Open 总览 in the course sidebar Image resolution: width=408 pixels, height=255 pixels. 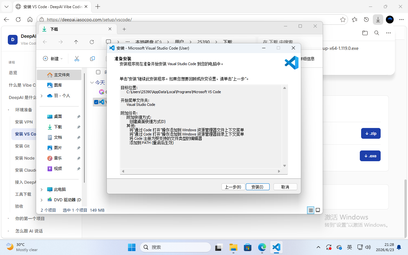click(13, 73)
